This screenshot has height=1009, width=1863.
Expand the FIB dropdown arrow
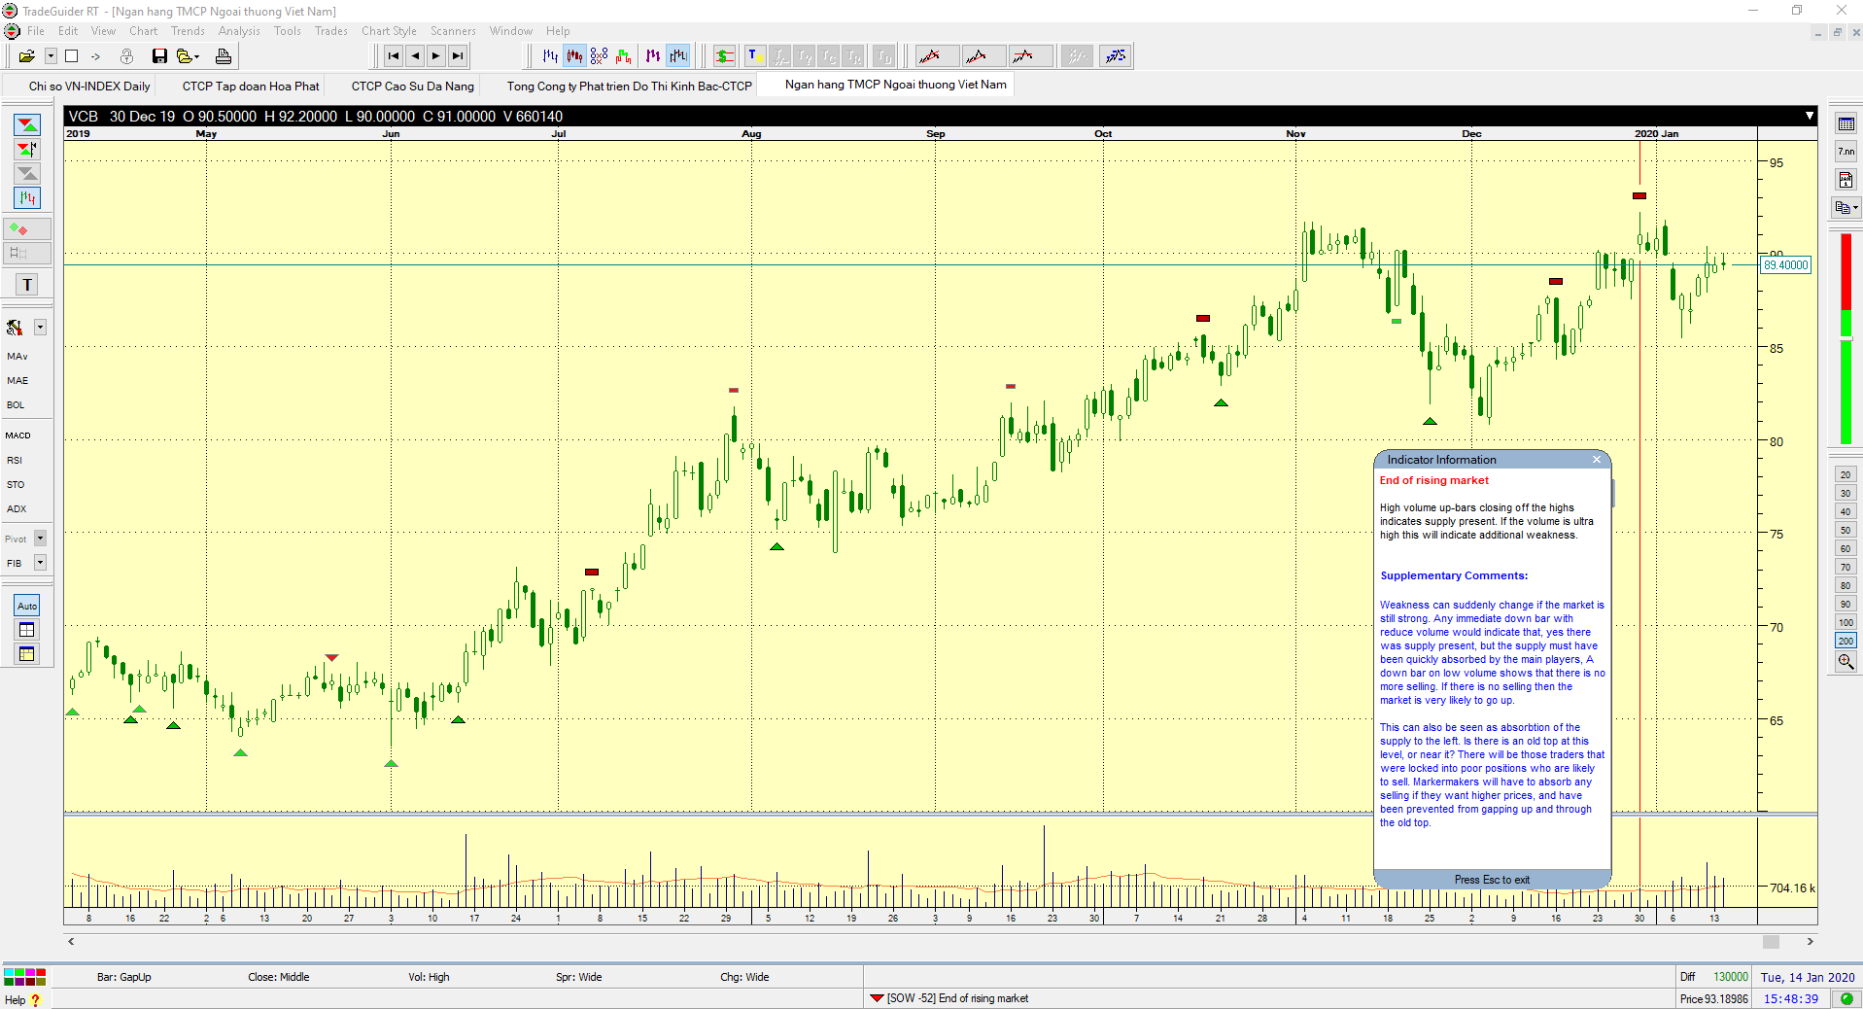pyautogui.click(x=41, y=563)
